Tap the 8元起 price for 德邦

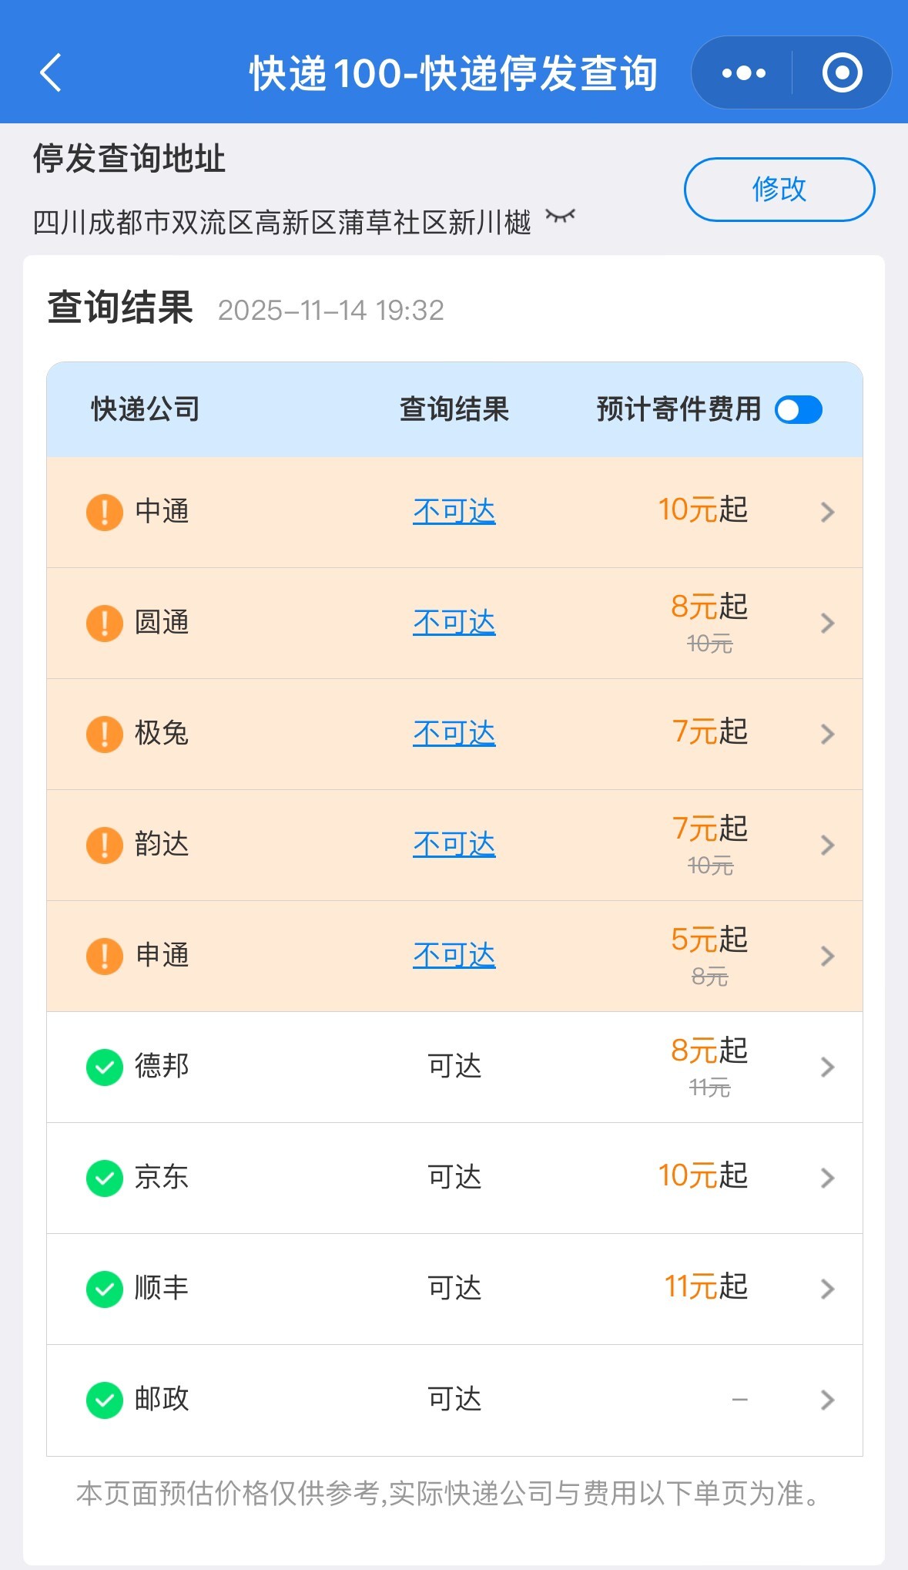click(709, 1051)
